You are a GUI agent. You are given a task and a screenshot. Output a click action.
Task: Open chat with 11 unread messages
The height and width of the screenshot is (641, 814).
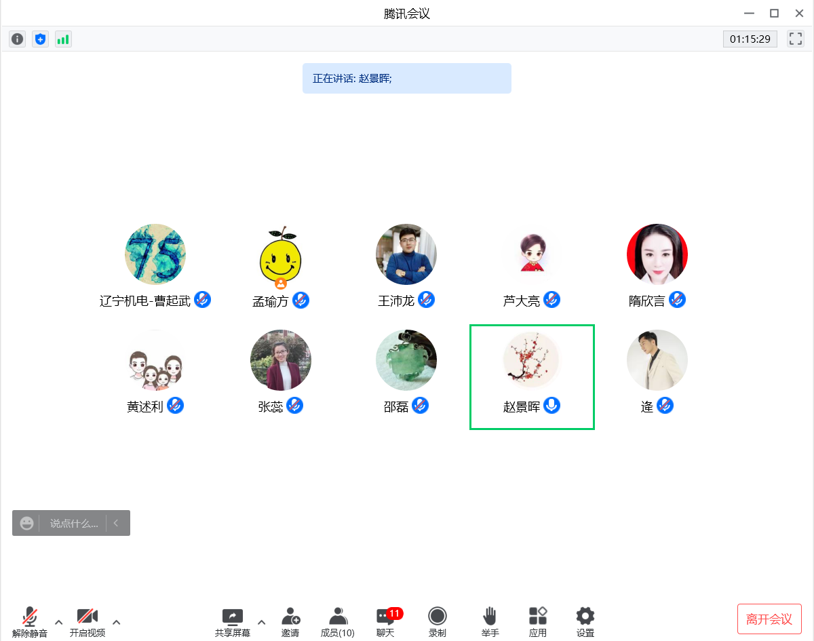[x=385, y=621]
